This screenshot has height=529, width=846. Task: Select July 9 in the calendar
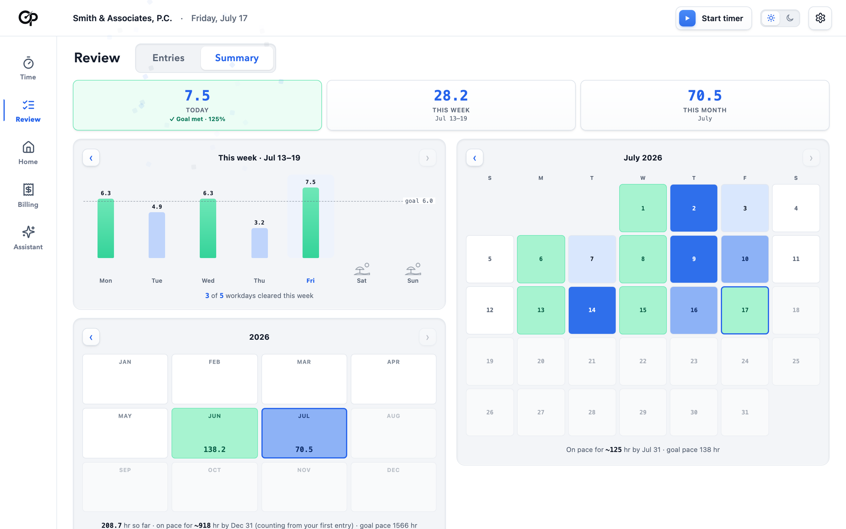[x=694, y=259]
